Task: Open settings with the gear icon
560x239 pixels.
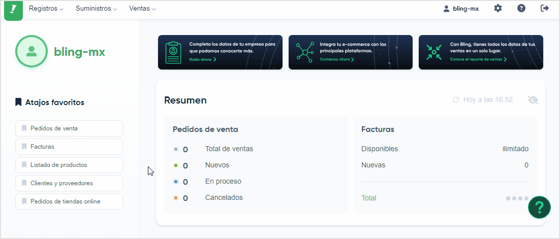Action: coord(498,8)
